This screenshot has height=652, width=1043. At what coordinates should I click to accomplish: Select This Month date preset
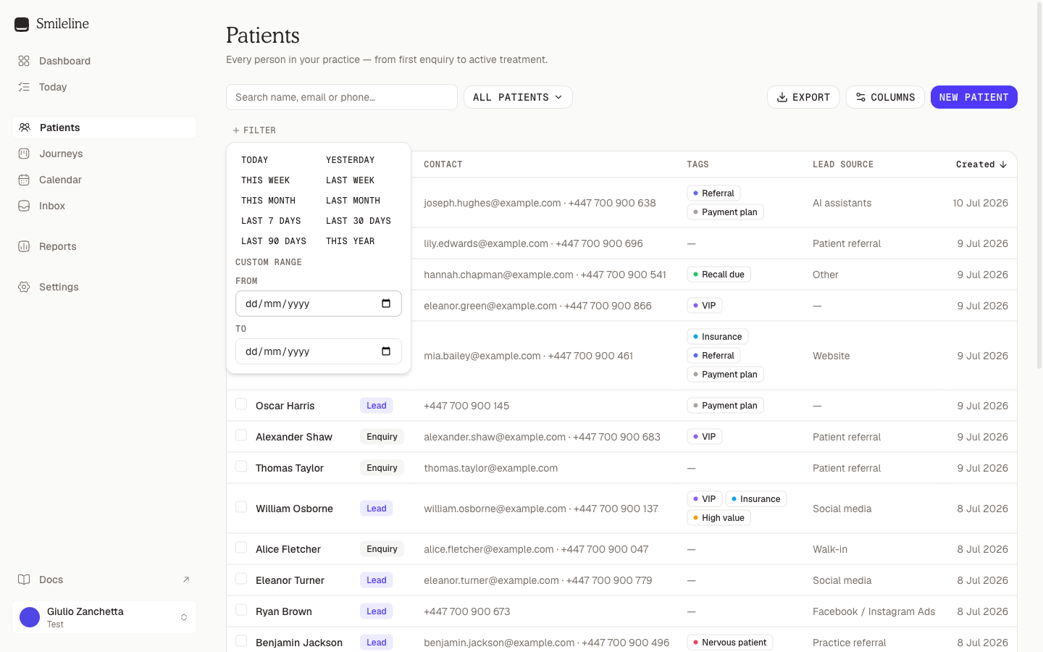coord(268,201)
